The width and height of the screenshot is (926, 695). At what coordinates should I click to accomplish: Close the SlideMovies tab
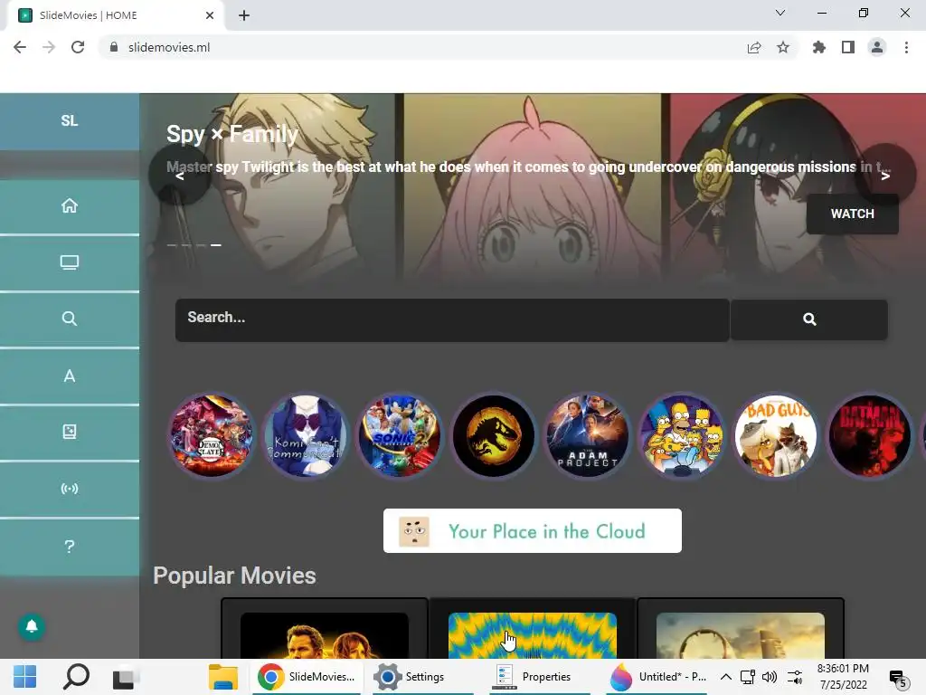(210, 15)
